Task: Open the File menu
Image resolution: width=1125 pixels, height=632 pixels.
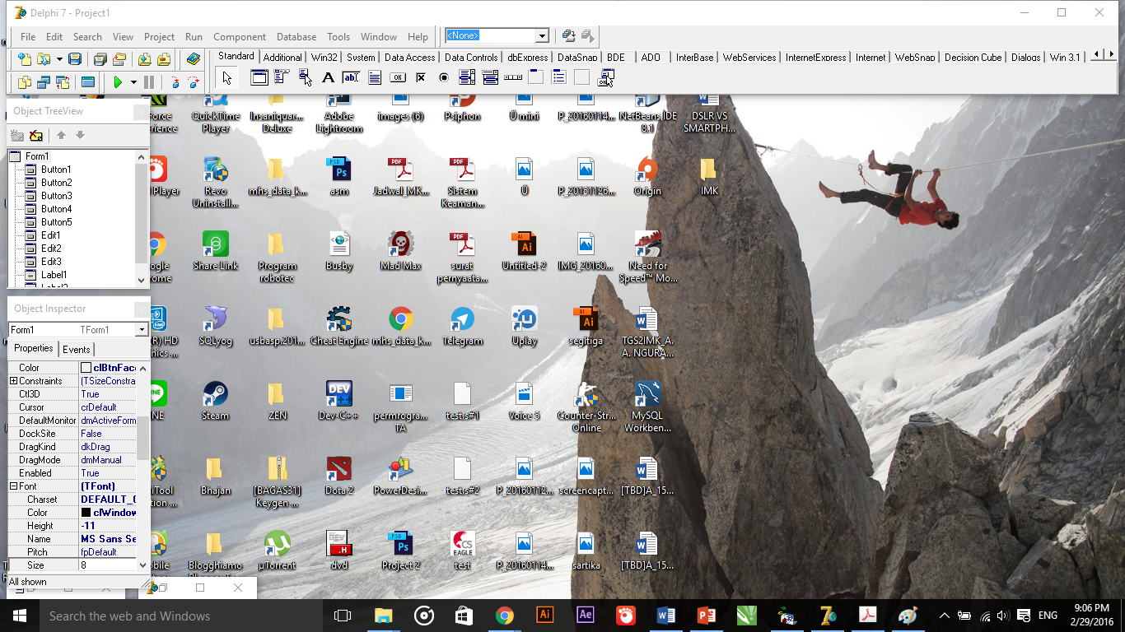Action: pyautogui.click(x=28, y=37)
